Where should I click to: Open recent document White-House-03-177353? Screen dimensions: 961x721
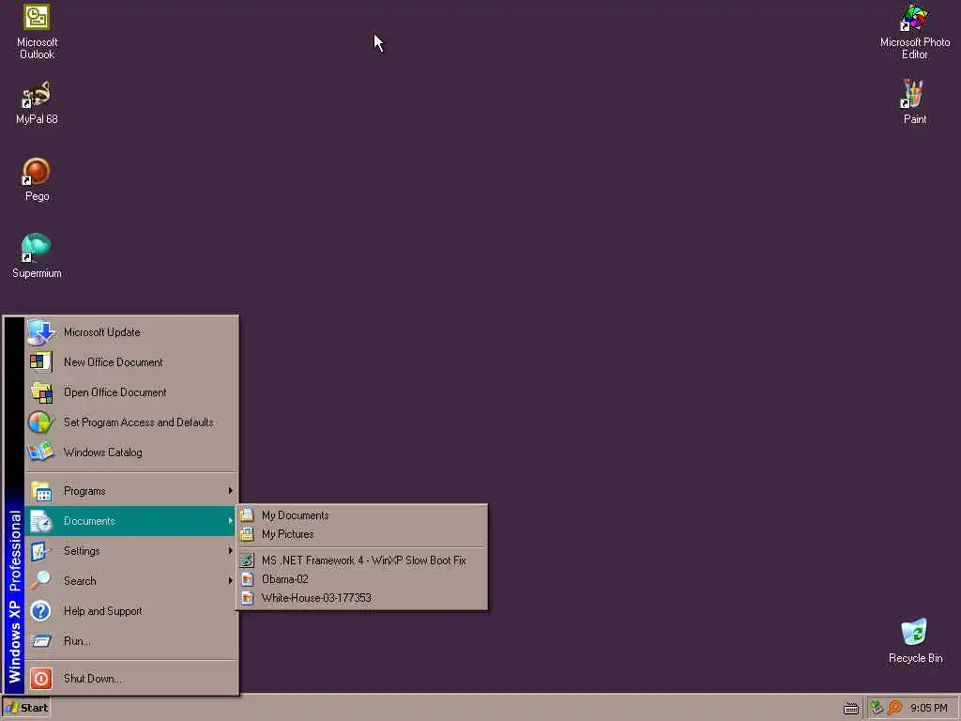tap(361, 598)
